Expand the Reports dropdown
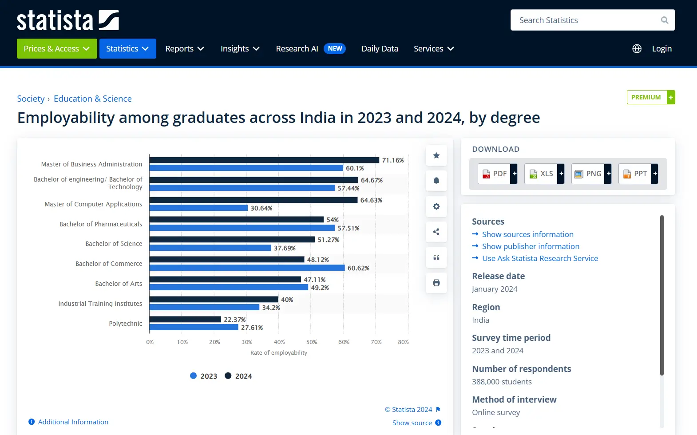The height and width of the screenshot is (435, 697). 185,48
